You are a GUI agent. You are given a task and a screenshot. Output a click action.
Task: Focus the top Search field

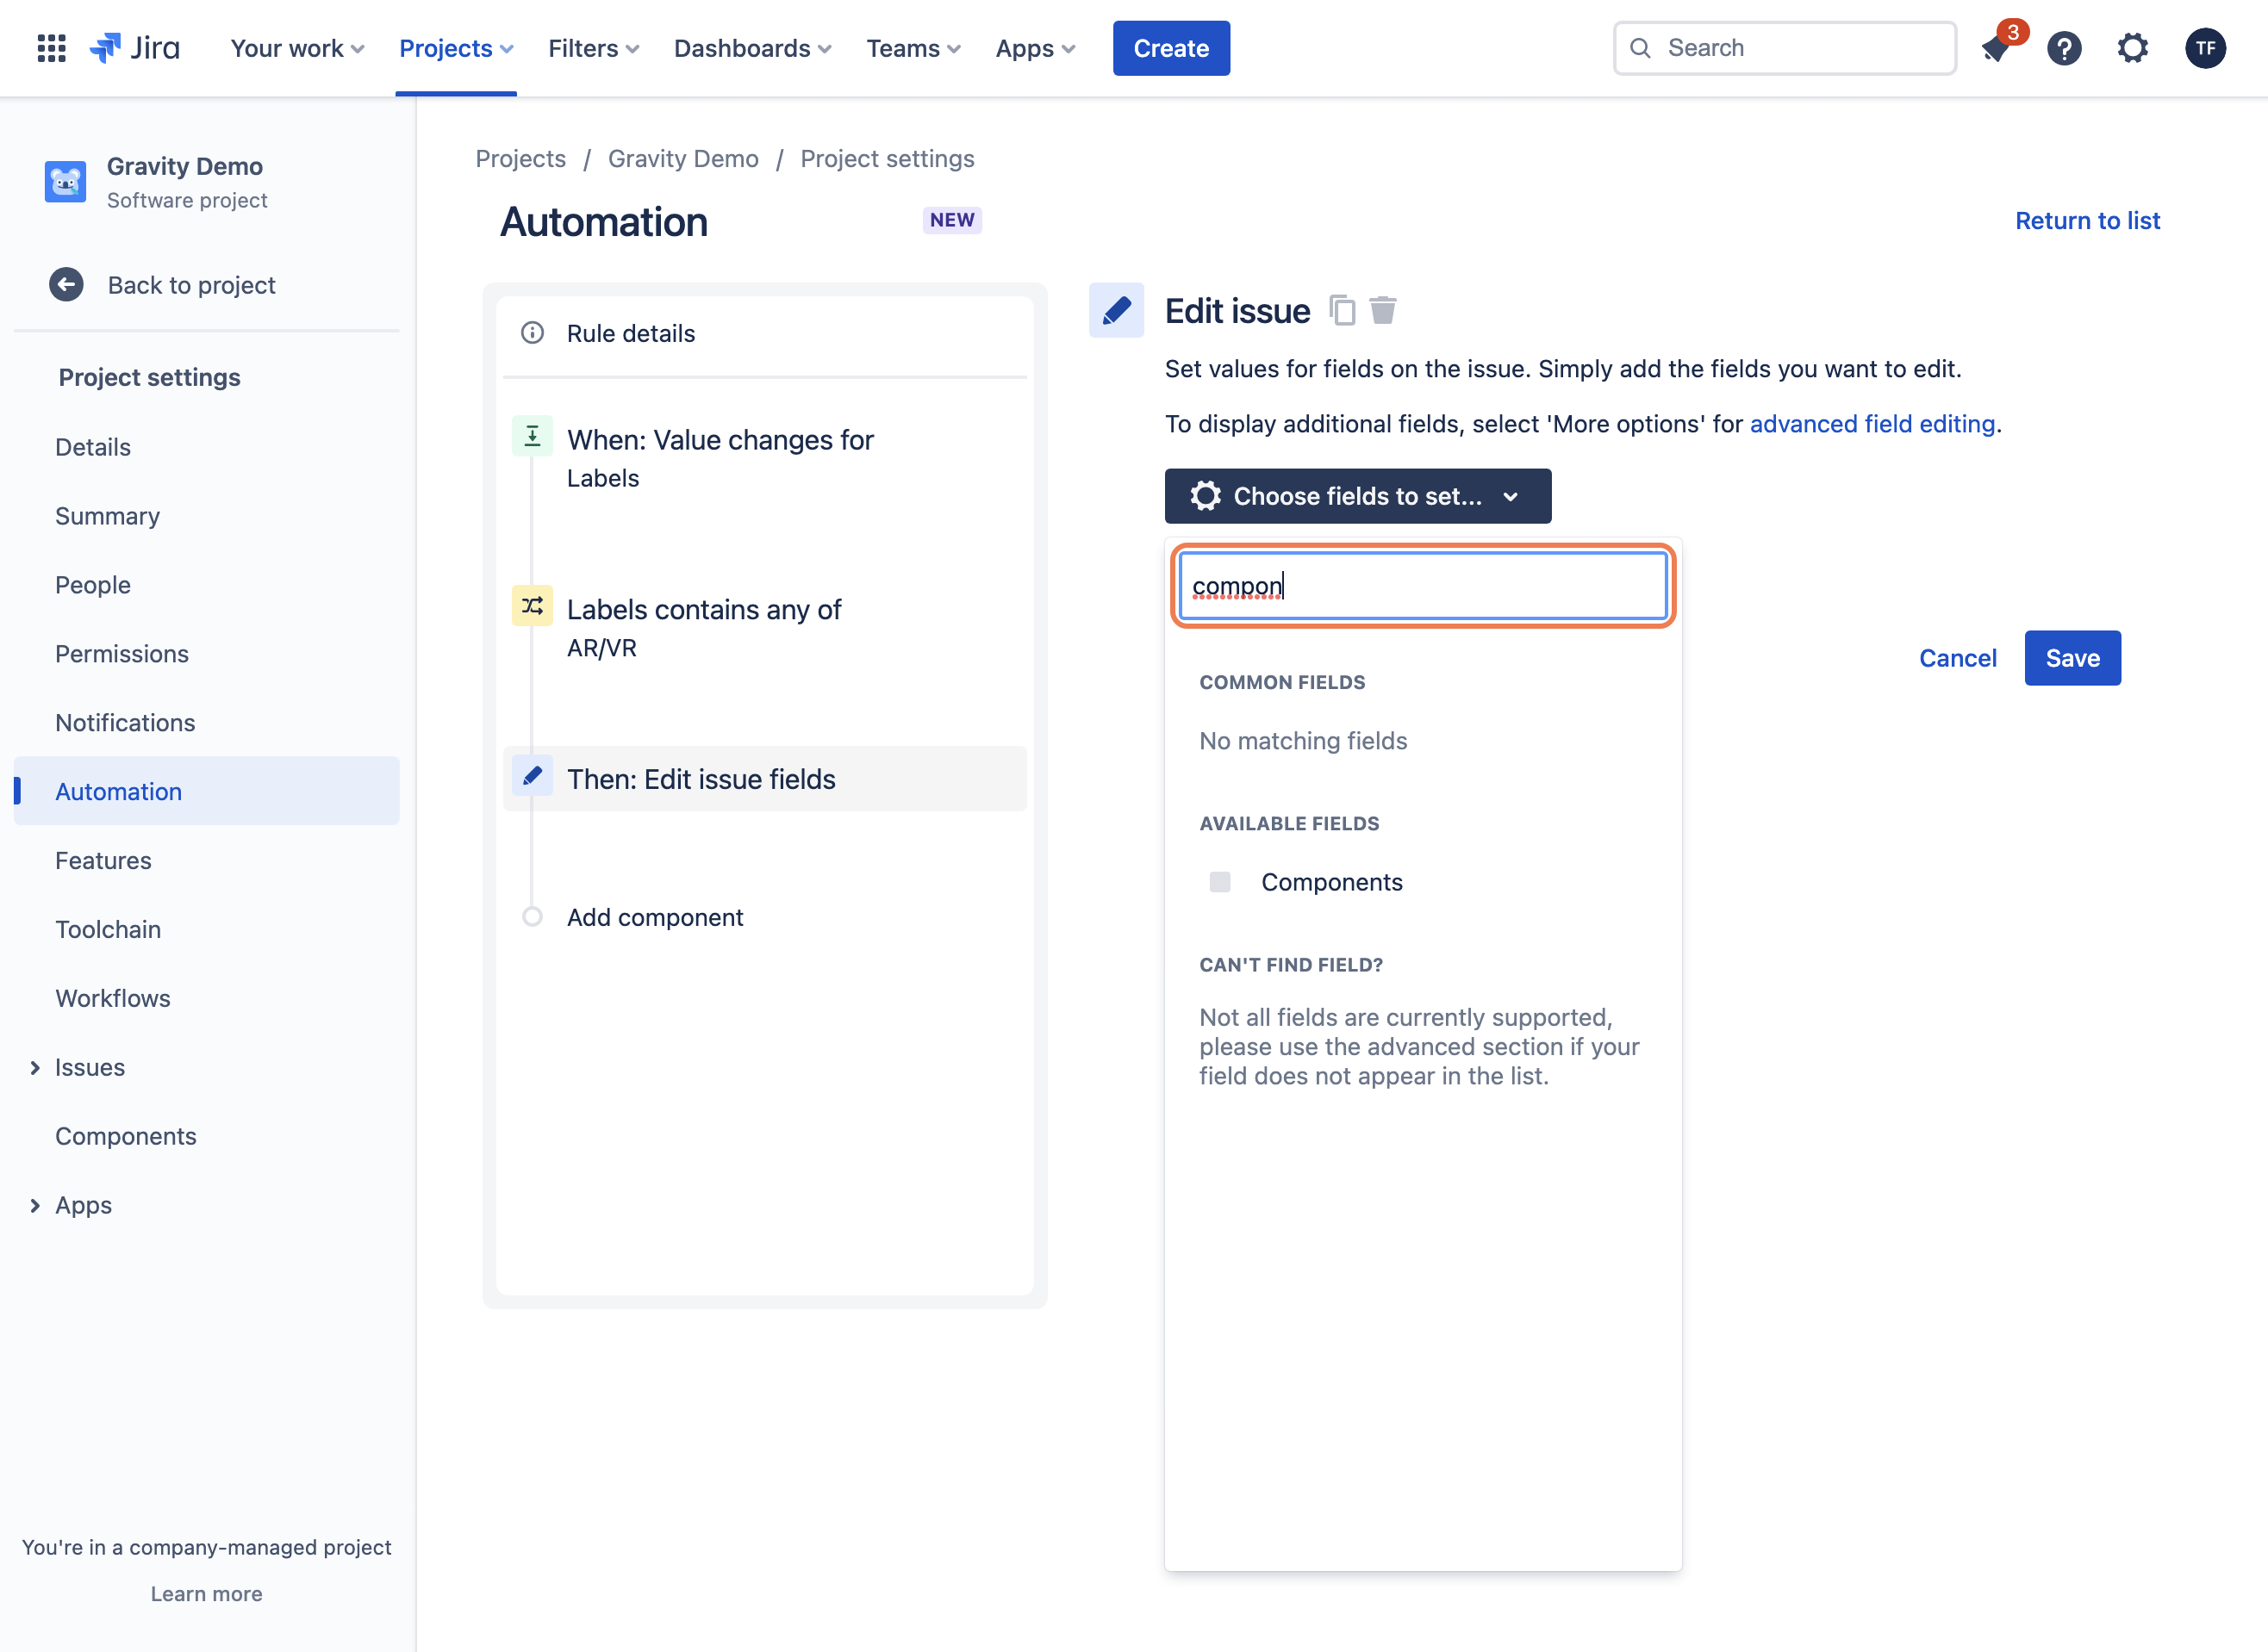(1785, 48)
